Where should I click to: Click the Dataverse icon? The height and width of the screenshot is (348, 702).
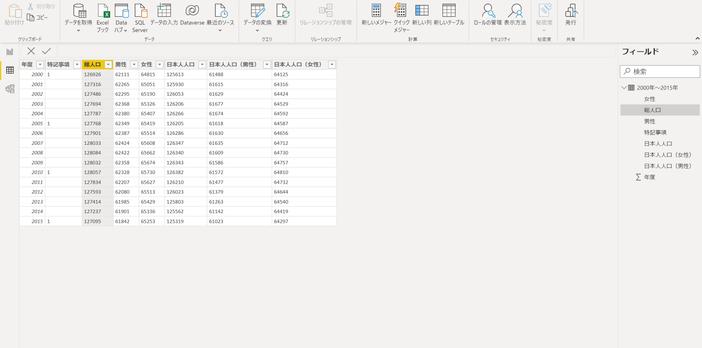[x=192, y=12]
